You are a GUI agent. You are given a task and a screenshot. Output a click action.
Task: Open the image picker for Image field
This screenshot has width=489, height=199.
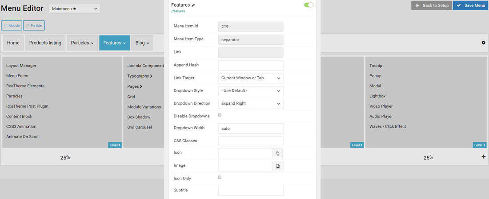pyautogui.click(x=277, y=166)
